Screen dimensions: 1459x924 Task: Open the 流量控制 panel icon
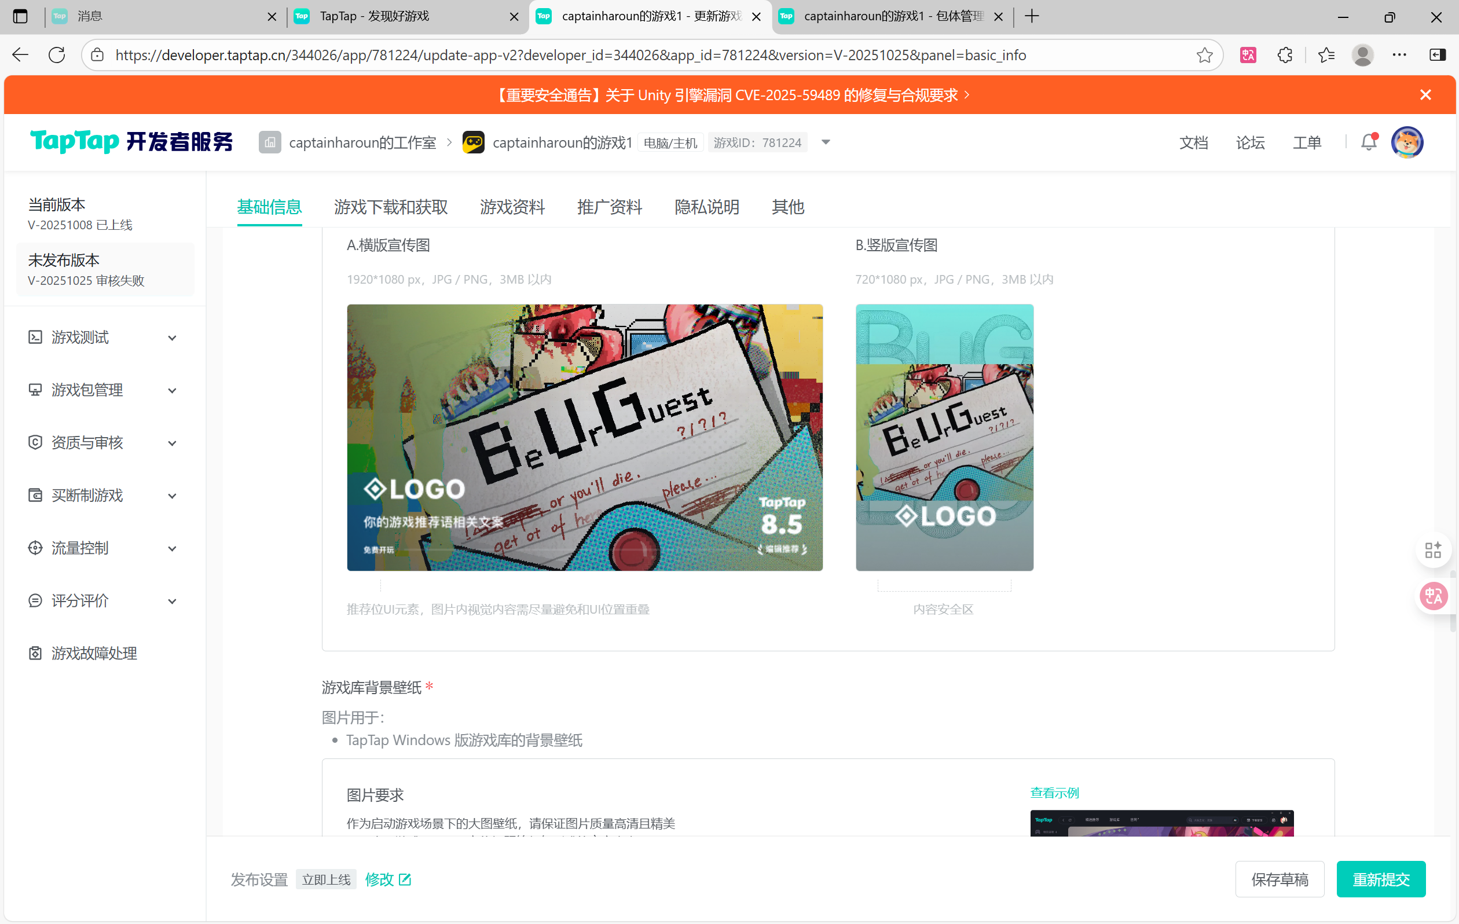(x=35, y=548)
